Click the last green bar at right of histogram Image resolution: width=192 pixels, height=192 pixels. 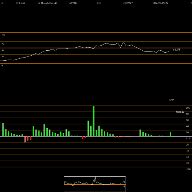coord(170,134)
